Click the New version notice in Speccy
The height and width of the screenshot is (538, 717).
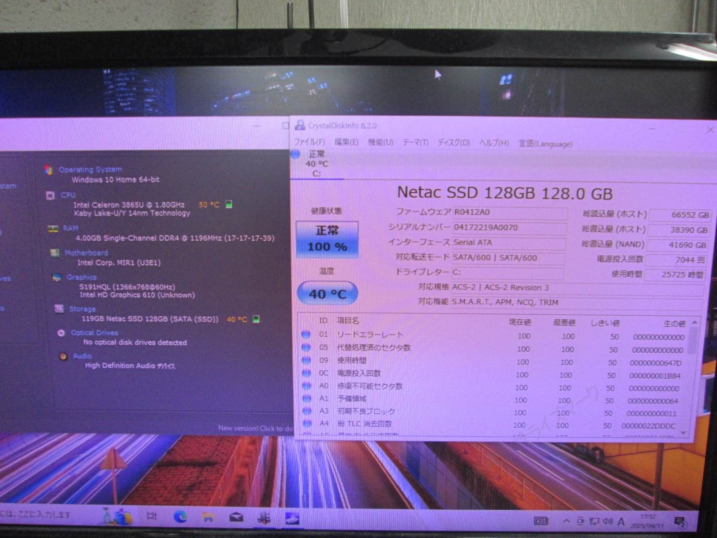tap(255, 429)
